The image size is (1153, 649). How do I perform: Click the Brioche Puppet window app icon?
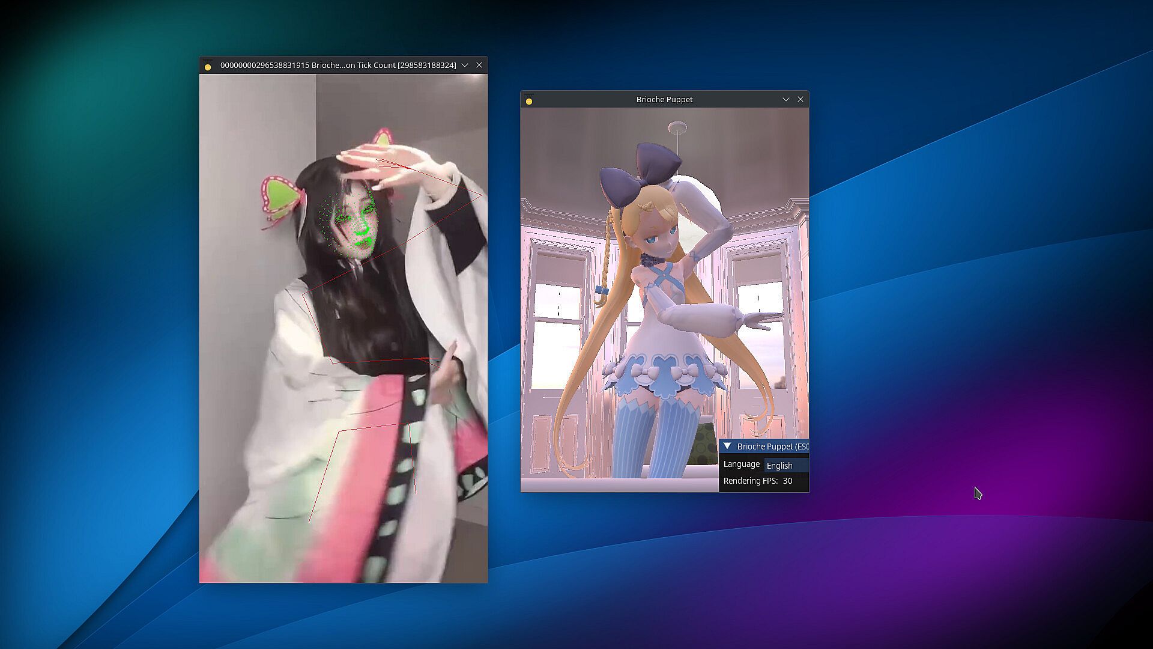pos(529,100)
